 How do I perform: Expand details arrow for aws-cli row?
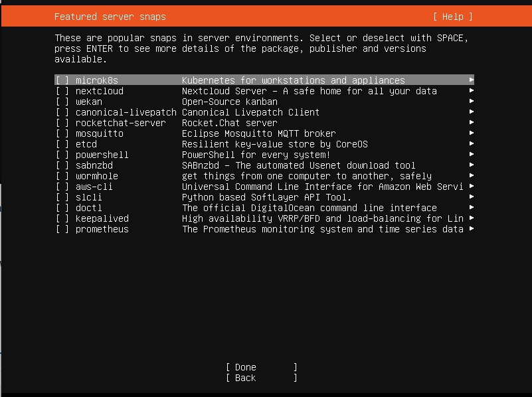tap(472, 186)
